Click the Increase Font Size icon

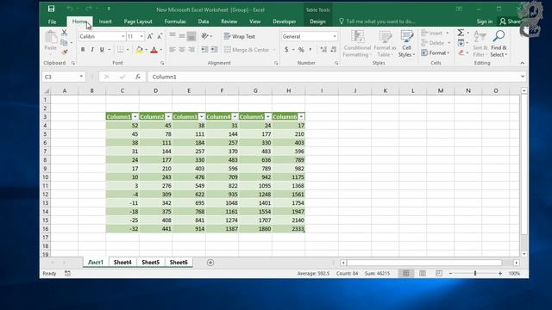pyautogui.click(x=150, y=36)
